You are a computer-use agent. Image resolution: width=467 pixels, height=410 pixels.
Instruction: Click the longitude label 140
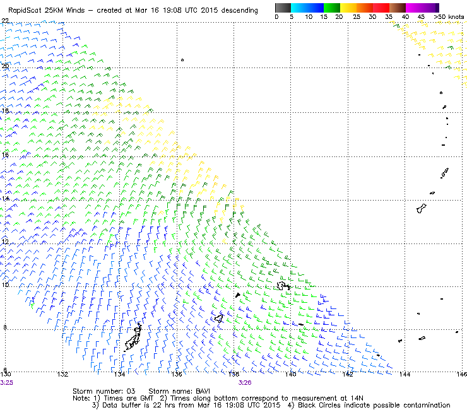click(x=291, y=375)
